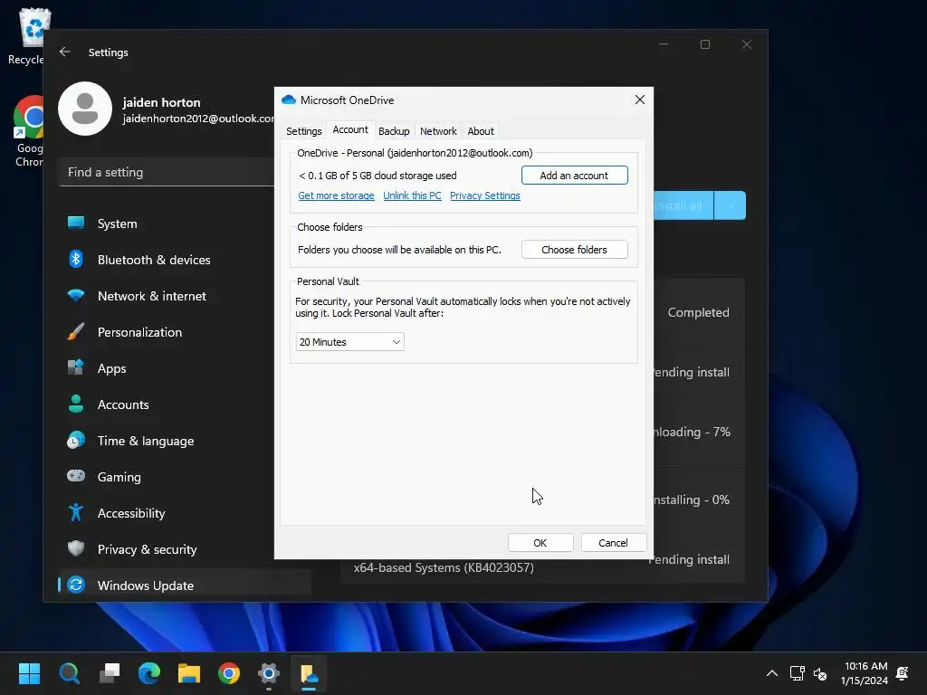927x695 pixels.
Task: Click the Settings back arrow
Action: point(65,52)
